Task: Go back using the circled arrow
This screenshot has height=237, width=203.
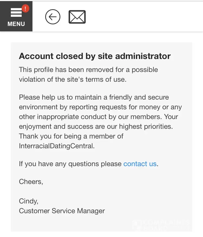Action: click(53, 17)
